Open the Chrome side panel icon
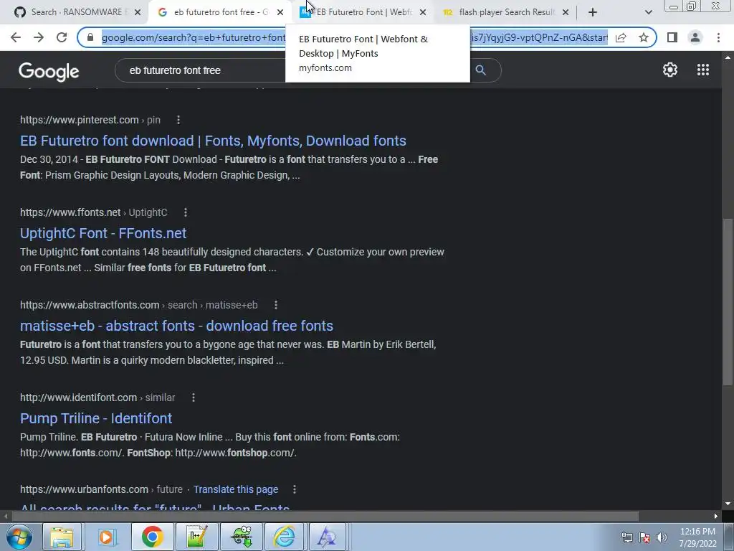This screenshot has height=551, width=734. click(x=672, y=37)
